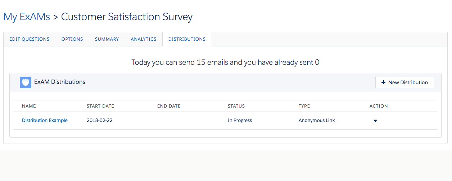452x181 pixels.
Task: Select the Distributions tab
Action: (x=187, y=39)
